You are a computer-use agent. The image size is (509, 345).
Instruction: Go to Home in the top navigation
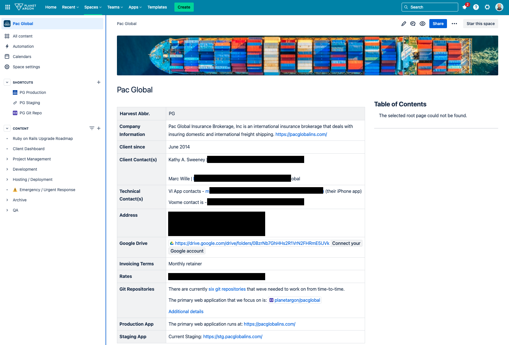click(x=51, y=7)
